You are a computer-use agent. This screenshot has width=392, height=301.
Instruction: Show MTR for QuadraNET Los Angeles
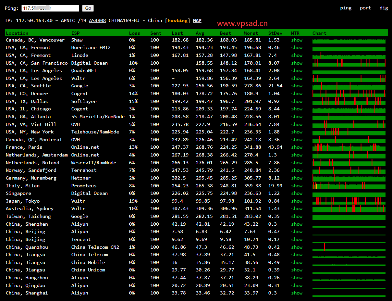click(x=297, y=70)
